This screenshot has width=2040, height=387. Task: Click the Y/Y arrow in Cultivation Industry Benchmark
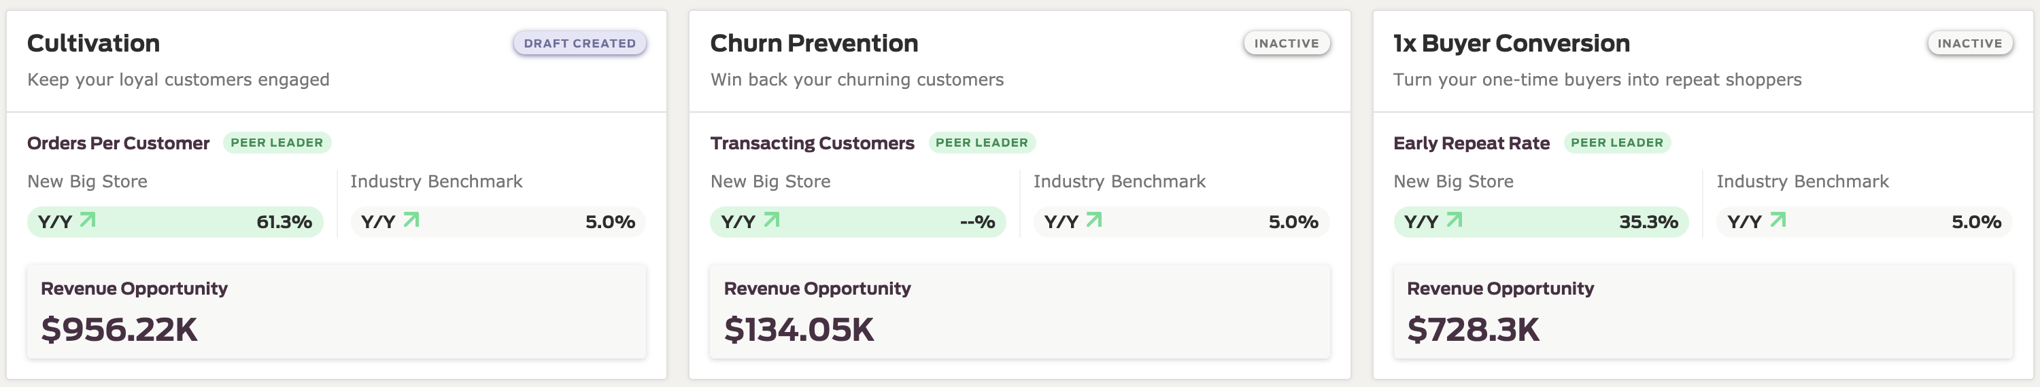pyautogui.click(x=411, y=220)
